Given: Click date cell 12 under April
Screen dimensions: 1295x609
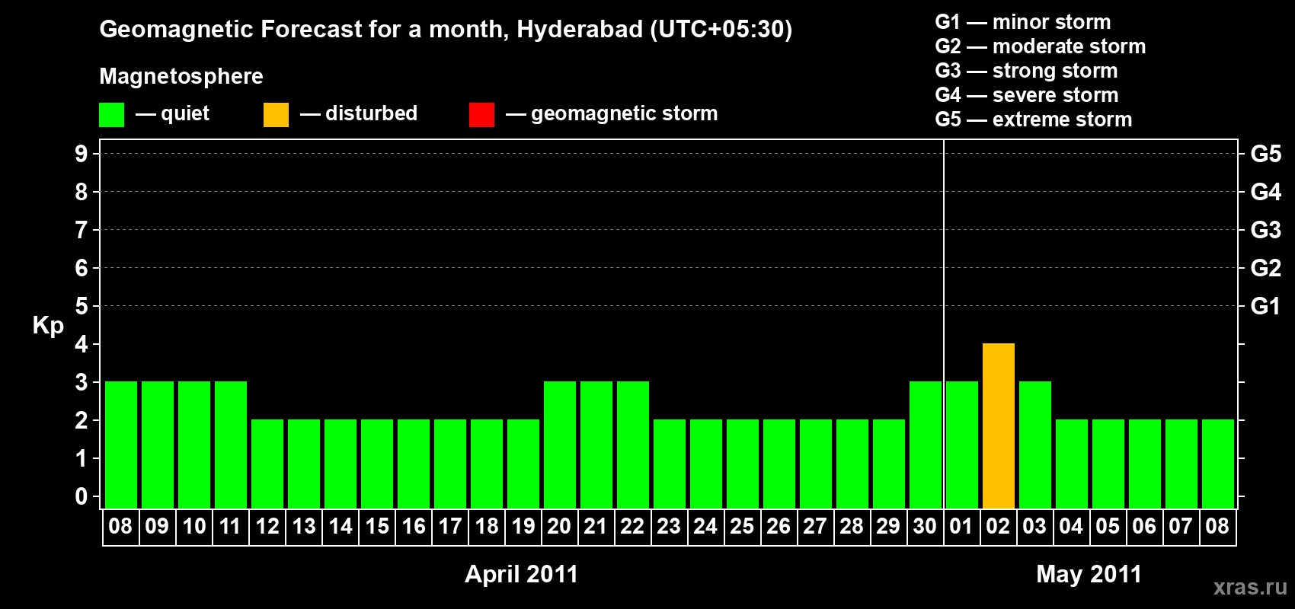Looking at the screenshot, I should coord(267,527).
